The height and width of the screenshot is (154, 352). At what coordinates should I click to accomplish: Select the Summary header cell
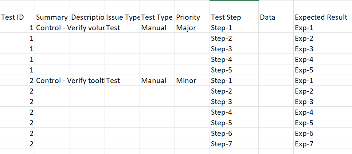[x=52, y=17]
